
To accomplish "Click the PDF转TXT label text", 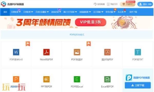I will pyautogui.click(x=138, y=60).
